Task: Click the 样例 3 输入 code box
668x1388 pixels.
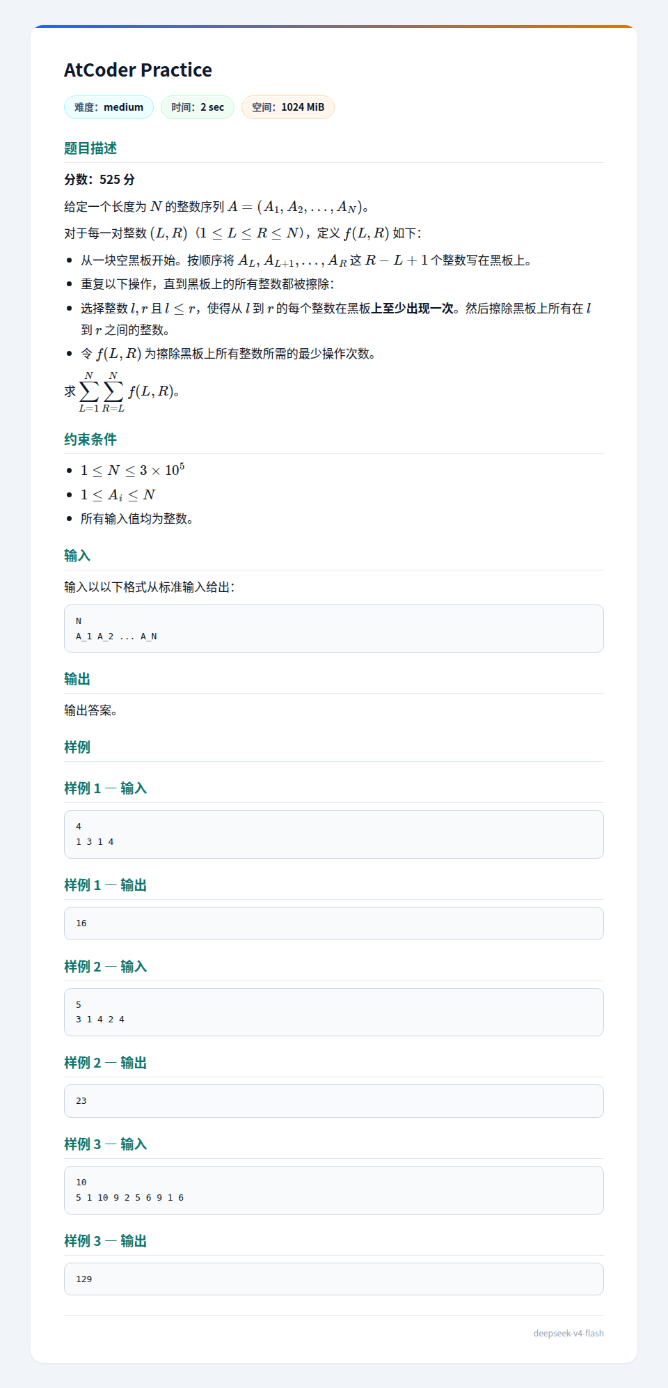Action: [x=334, y=1190]
